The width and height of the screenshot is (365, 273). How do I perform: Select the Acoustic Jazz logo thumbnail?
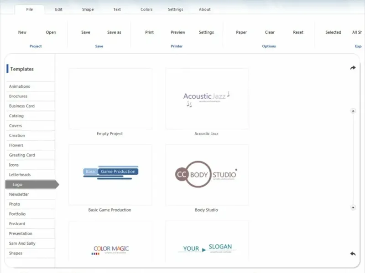[x=207, y=98]
